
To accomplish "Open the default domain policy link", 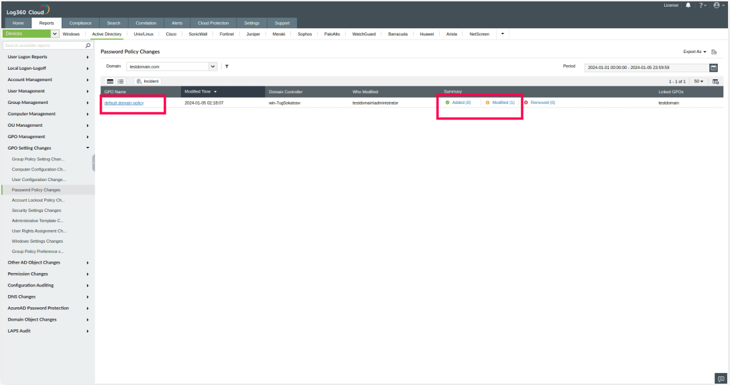I will (124, 103).
